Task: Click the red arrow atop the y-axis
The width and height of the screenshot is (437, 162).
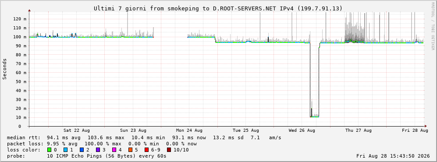Action: click(29, 11)
